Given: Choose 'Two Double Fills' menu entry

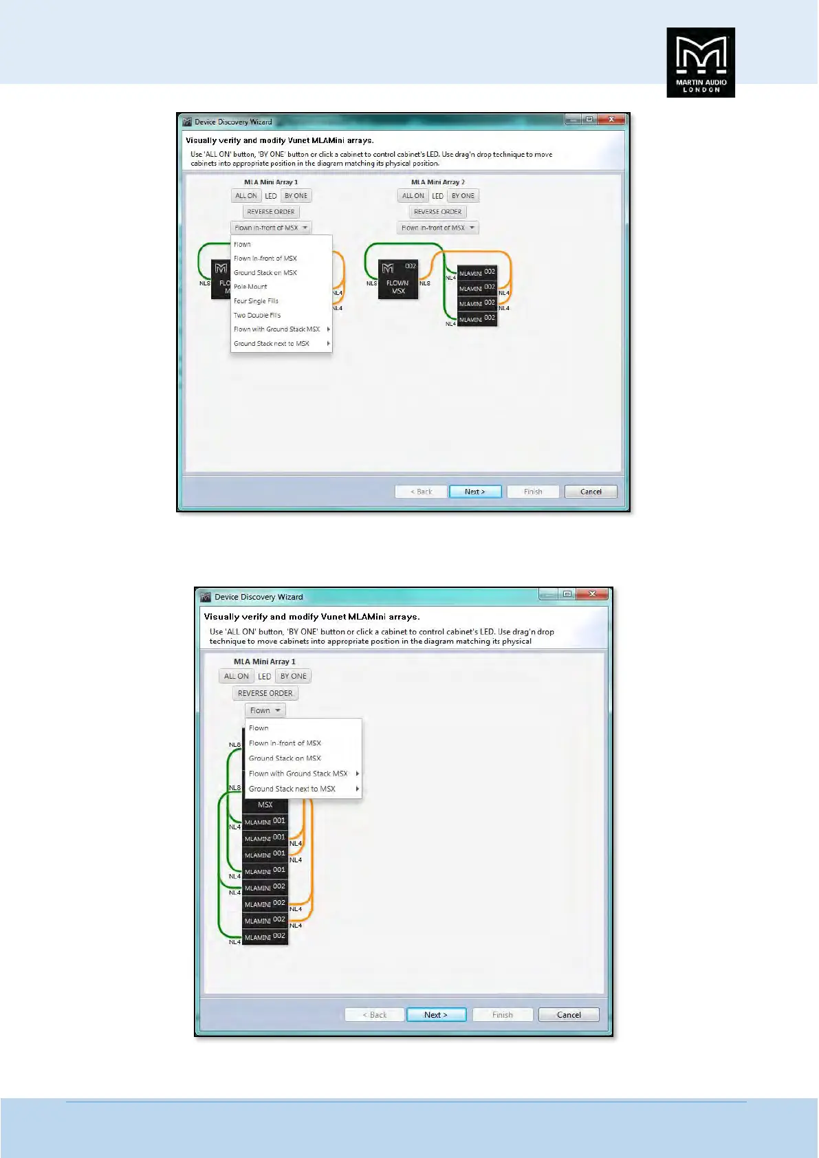Looking at the screenshot, I should click(281, 316).
